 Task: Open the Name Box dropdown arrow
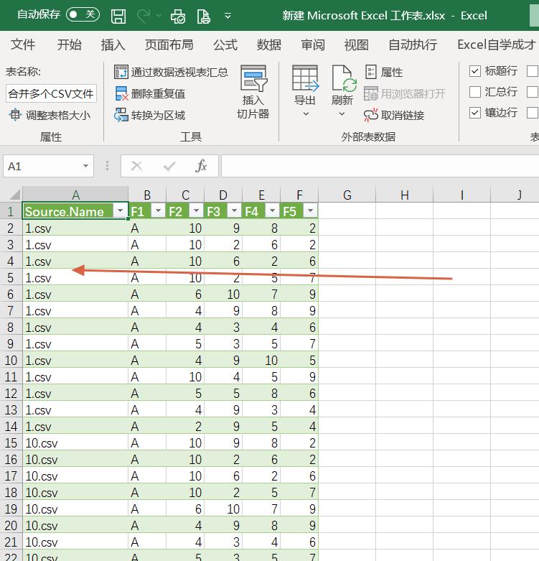86,166
